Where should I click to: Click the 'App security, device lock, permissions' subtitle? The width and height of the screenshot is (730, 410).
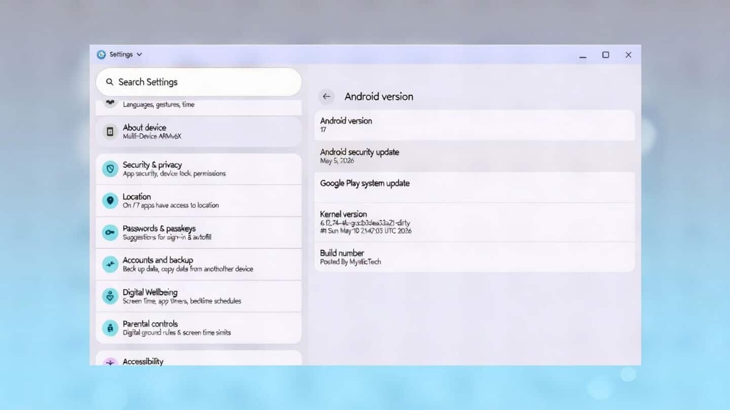point(174,173)
